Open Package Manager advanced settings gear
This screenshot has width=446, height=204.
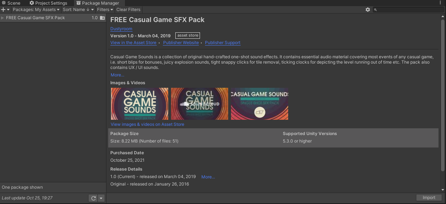coord(368,10)
